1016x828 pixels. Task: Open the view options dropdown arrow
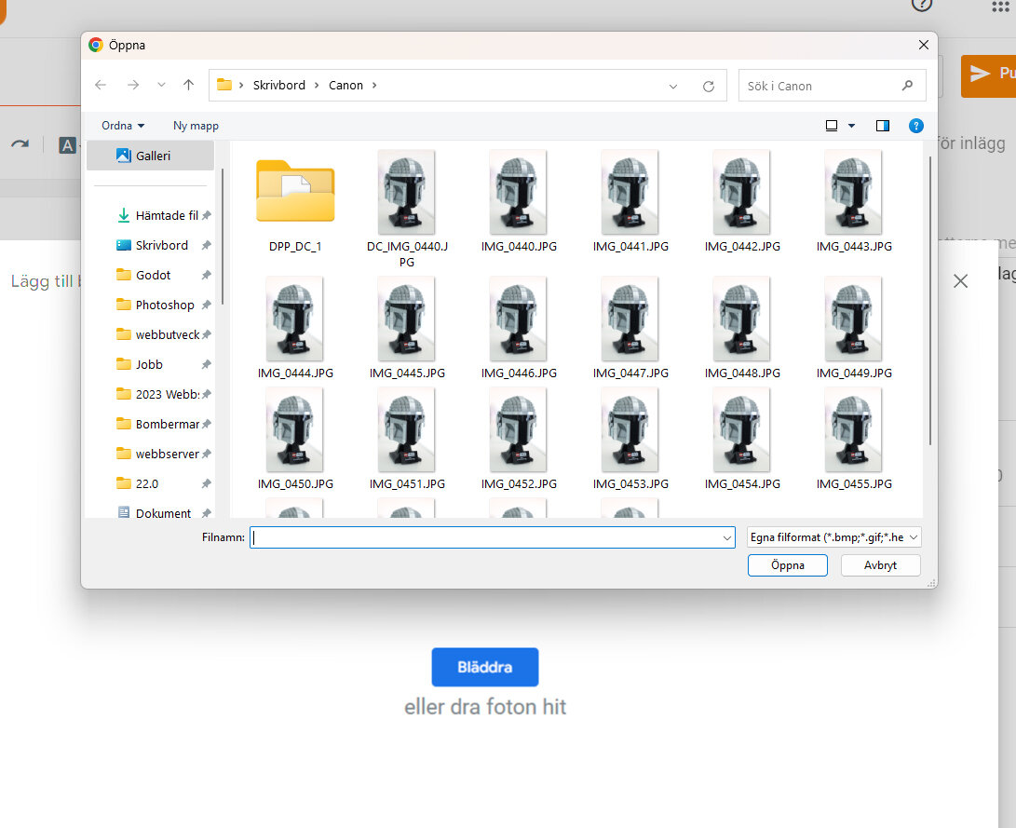pos(851,126)
